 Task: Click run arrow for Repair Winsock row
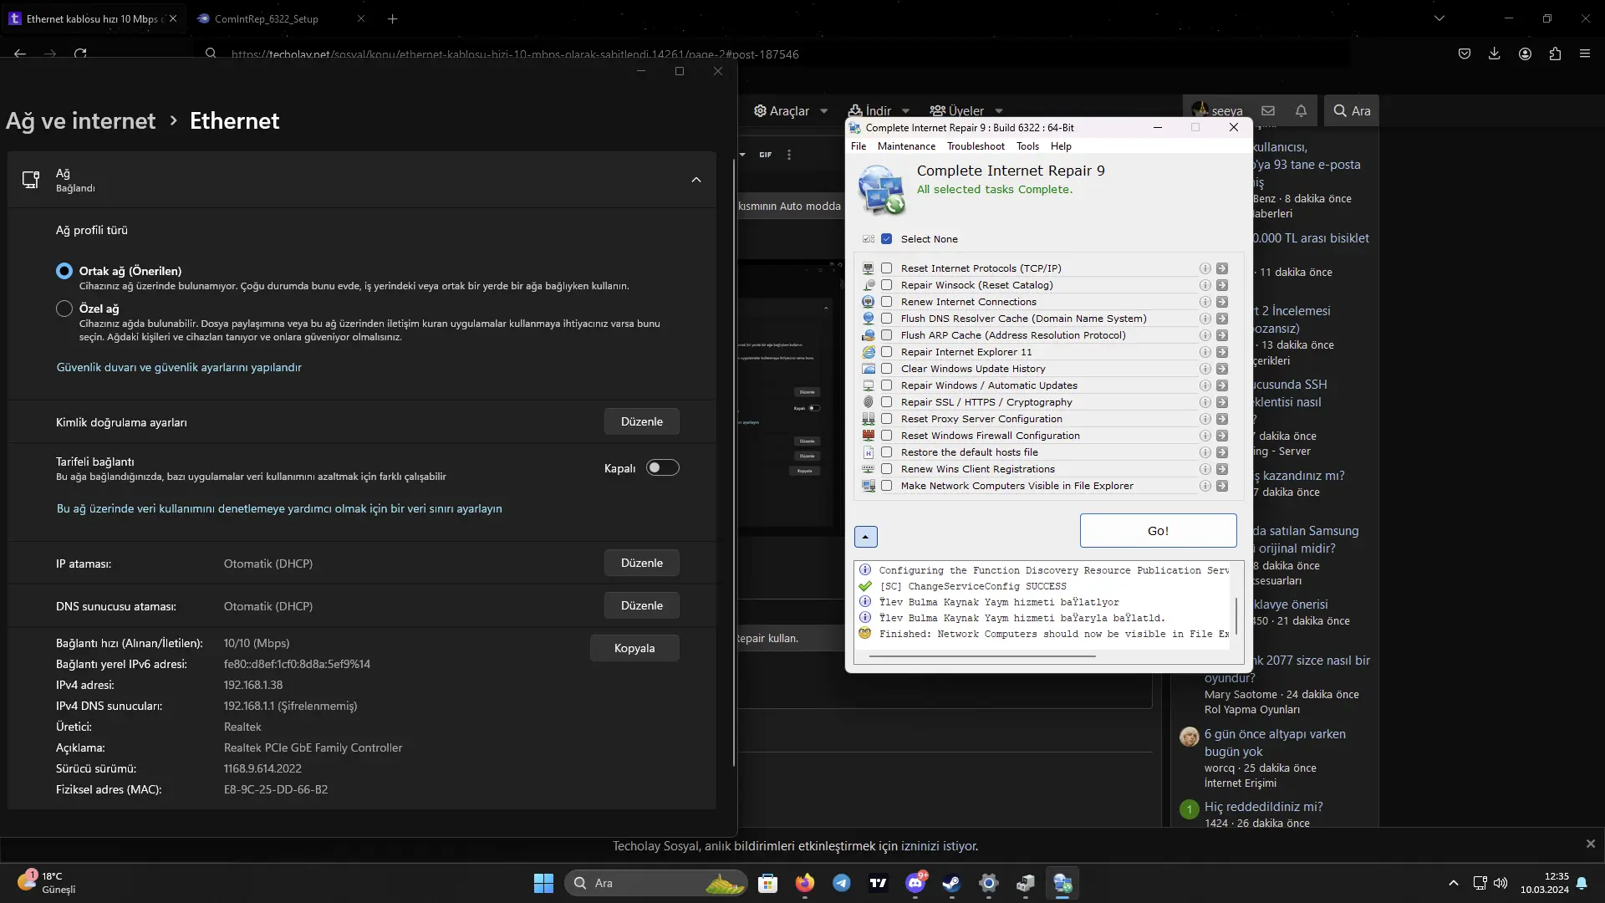[1222, 285]
